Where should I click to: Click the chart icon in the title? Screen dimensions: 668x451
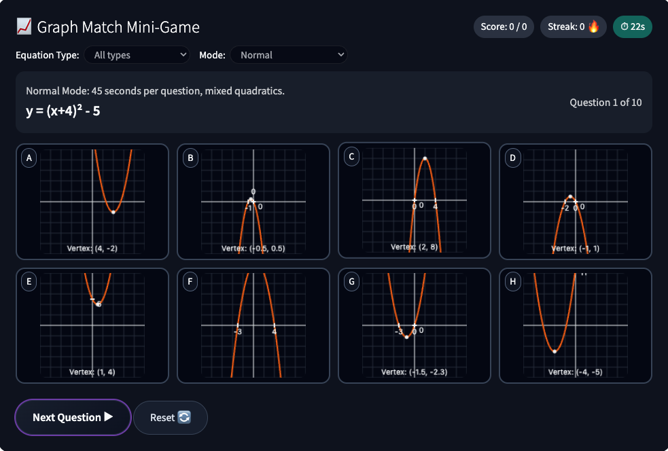[24, 27]
